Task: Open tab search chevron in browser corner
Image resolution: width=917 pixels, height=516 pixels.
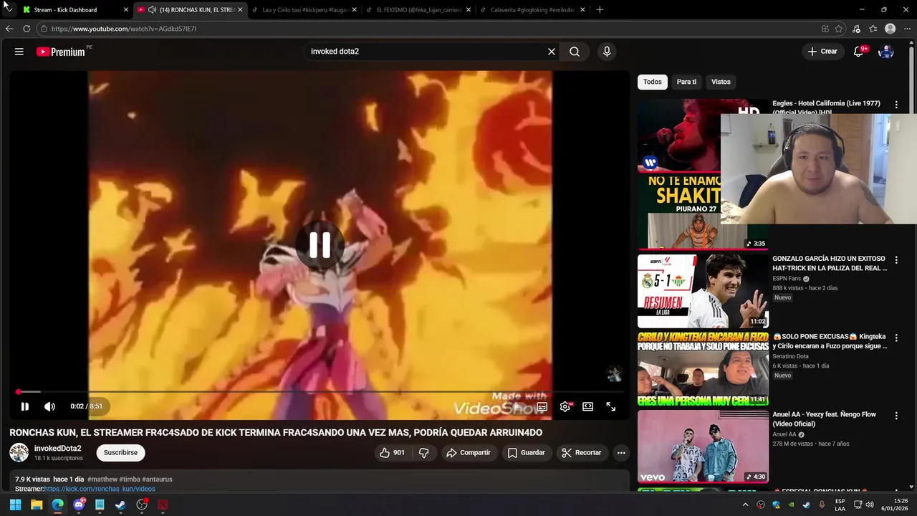Action: click(x=8, y=9)
